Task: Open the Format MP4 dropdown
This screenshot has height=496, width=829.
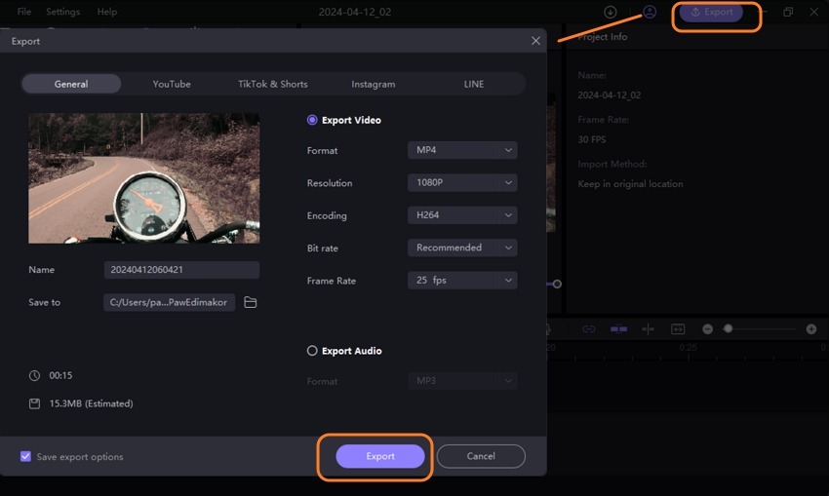Action: tap(461, 150)
